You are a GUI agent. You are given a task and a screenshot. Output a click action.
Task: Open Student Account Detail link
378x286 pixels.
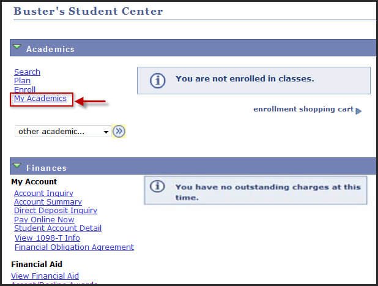tap(58, 228)
